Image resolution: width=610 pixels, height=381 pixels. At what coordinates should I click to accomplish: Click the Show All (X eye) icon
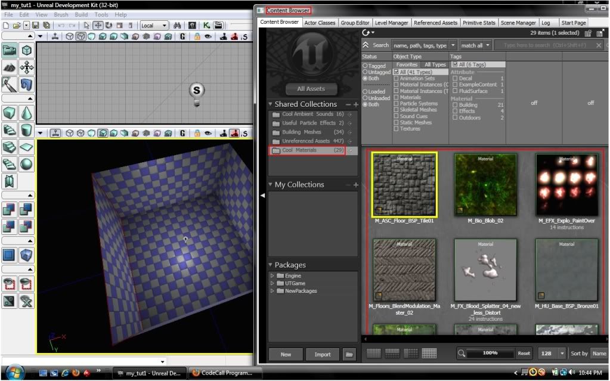coord(26,301)
